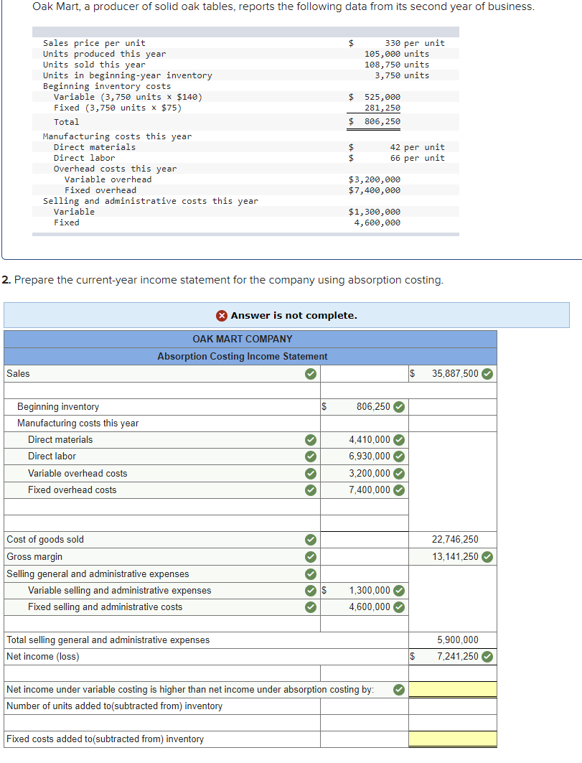Click the Absorption Costing Income Statement title
The image size is (582, 763).
pyautogui.click(x=243, y=357)
